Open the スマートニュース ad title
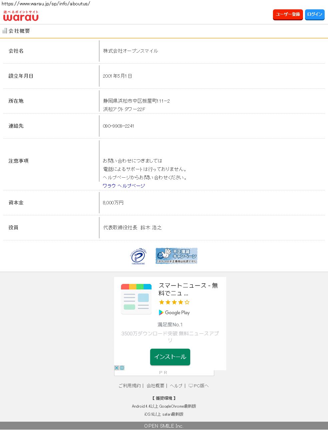Image resolution: width=328 pixels, height=445 pixels. point(188,289)
